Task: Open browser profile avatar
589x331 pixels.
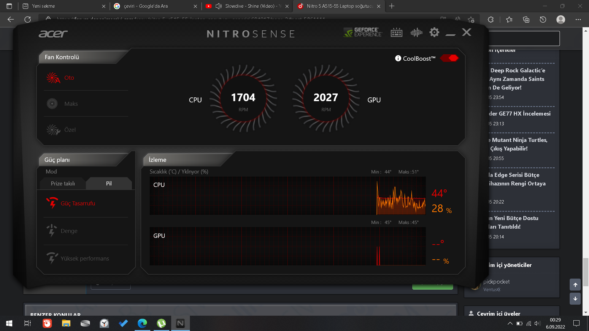Action: pyautogui.click(x=561, y=20)
